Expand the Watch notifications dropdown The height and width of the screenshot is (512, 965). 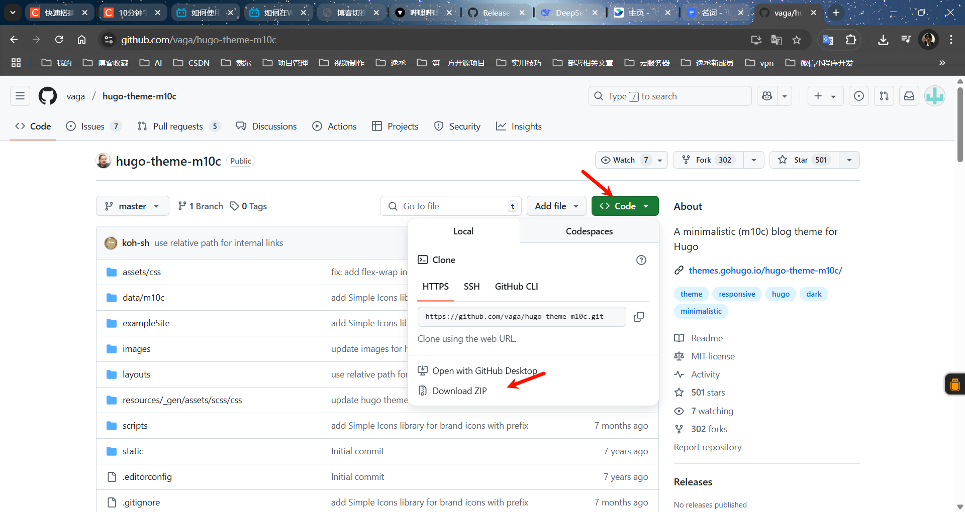pos(631,160)
